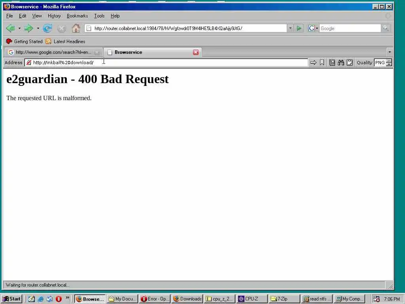The width and height of the screenshot is (405, 304).
Task: Open the Getting Started bookmark
Action: (24, 41)
